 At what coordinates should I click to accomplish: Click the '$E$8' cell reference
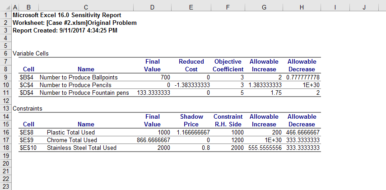click(27, 132)
